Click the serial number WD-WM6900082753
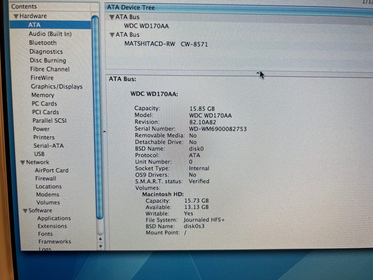Viewport: 373px width, 280px height. coord(218,129)
